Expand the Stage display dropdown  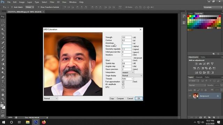click(132, 76)
